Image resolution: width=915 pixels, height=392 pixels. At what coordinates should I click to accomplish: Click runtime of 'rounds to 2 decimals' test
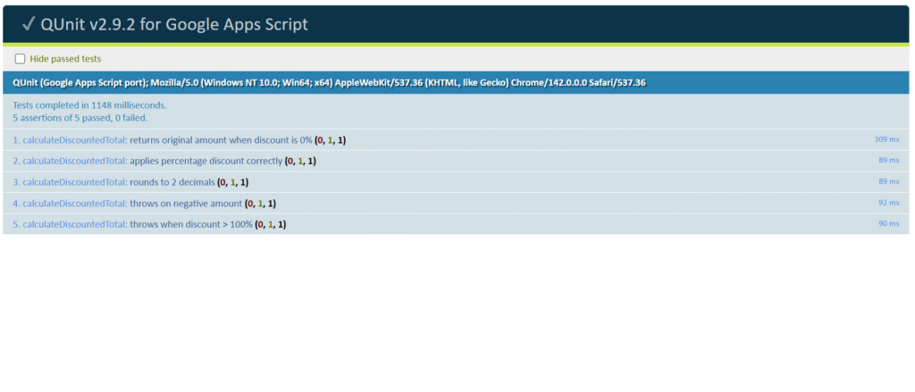[x=888, y=181]
